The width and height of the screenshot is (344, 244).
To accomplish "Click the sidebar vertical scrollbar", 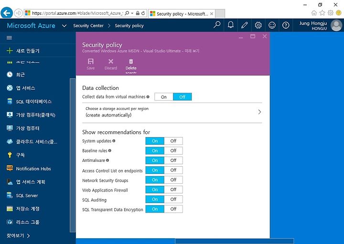I will point(73,155).
